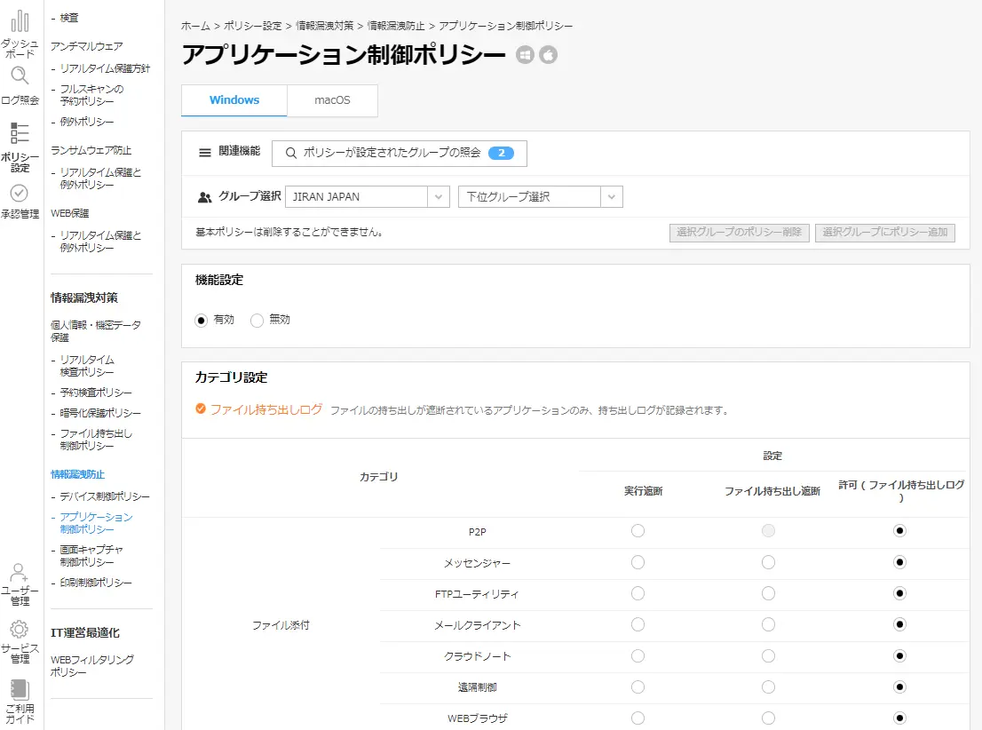The height and width of the screenshot is (730, 982).
Task: Open the 下位グループ選択 dropdown
Action: click(x=612, y=197)
